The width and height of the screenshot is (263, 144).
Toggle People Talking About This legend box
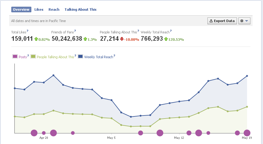(x=33, y=56)
